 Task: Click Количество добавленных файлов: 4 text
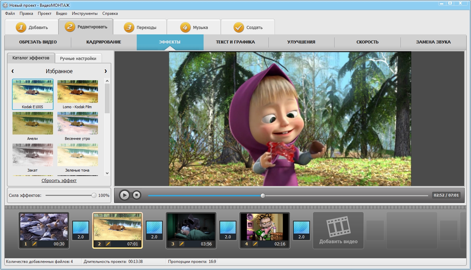coord(40,261)
